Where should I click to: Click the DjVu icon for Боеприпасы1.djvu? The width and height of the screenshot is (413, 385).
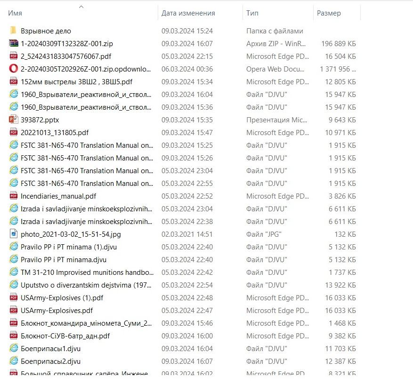[x=13, y=349]
